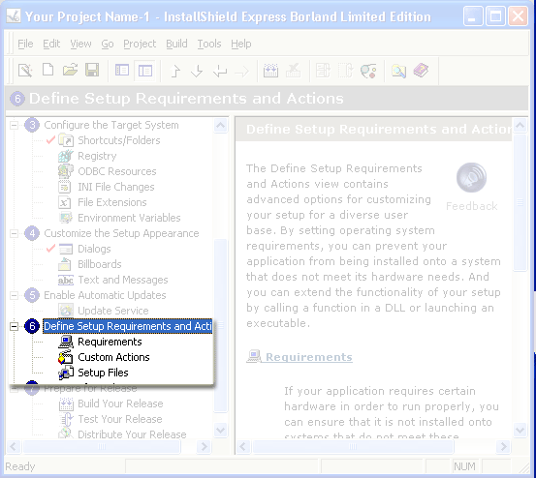Click help pane scroll down arrow
This screenshot has width=536, height=478.
pyautogui.click(x=520, y=430)
